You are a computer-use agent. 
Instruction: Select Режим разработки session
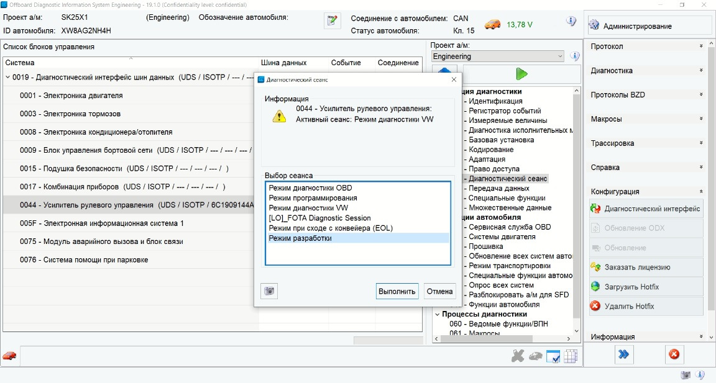(x=357, y=238)
